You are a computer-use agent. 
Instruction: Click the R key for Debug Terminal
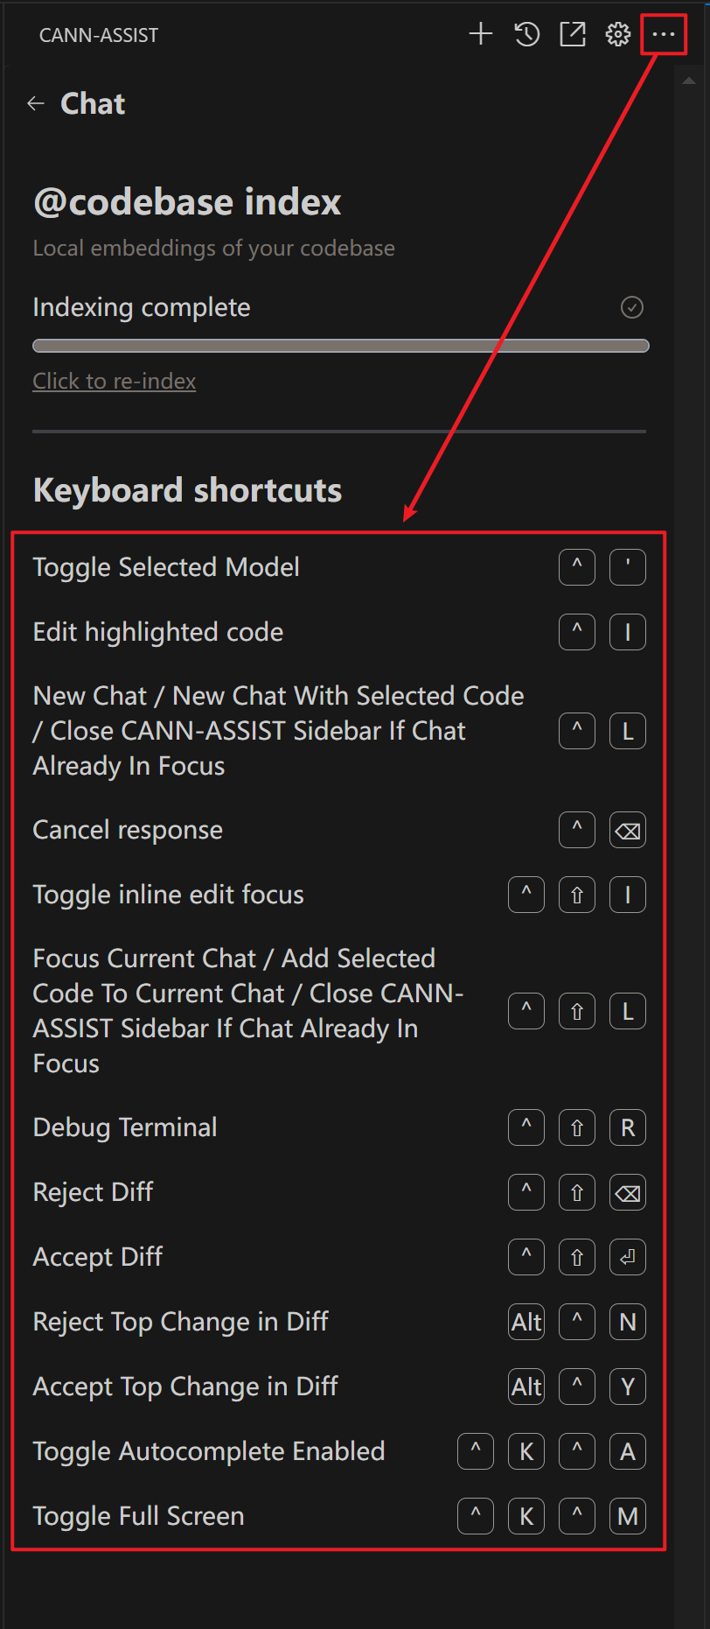627,1128
